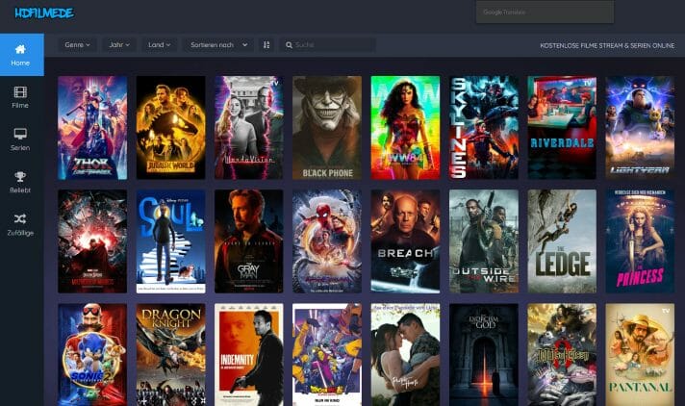Image resolution: width=685 pixels, height=406 pixels.
Task: Open the Purple Hearts poster
Action: coord(405,355)
